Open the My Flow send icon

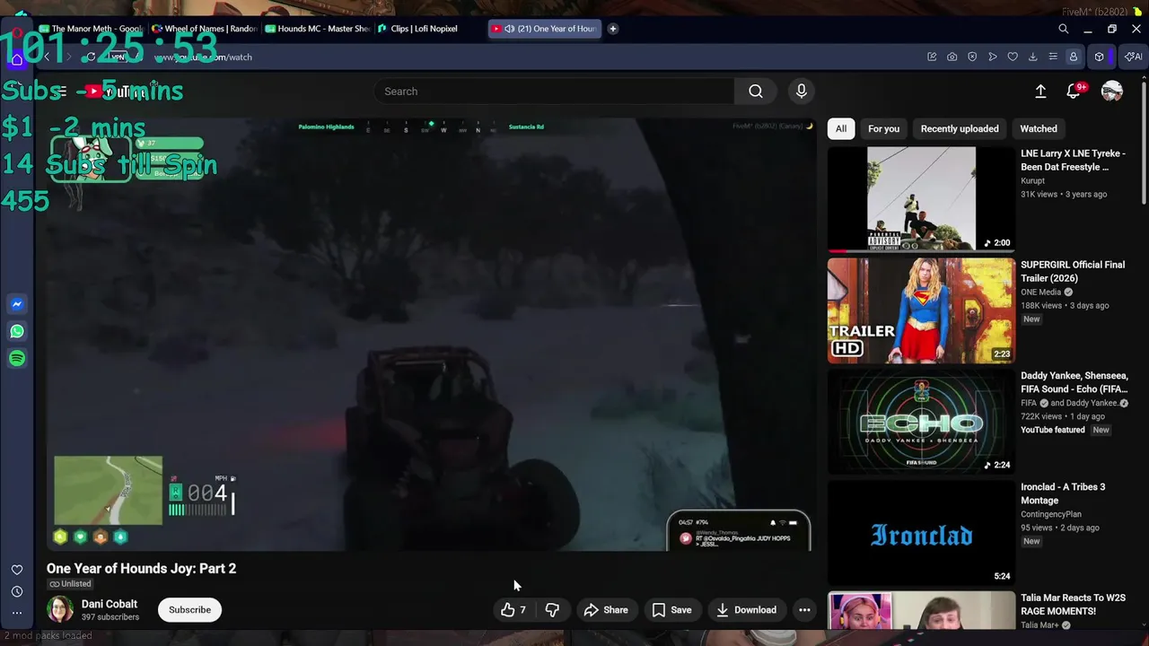tap(992, 57)
